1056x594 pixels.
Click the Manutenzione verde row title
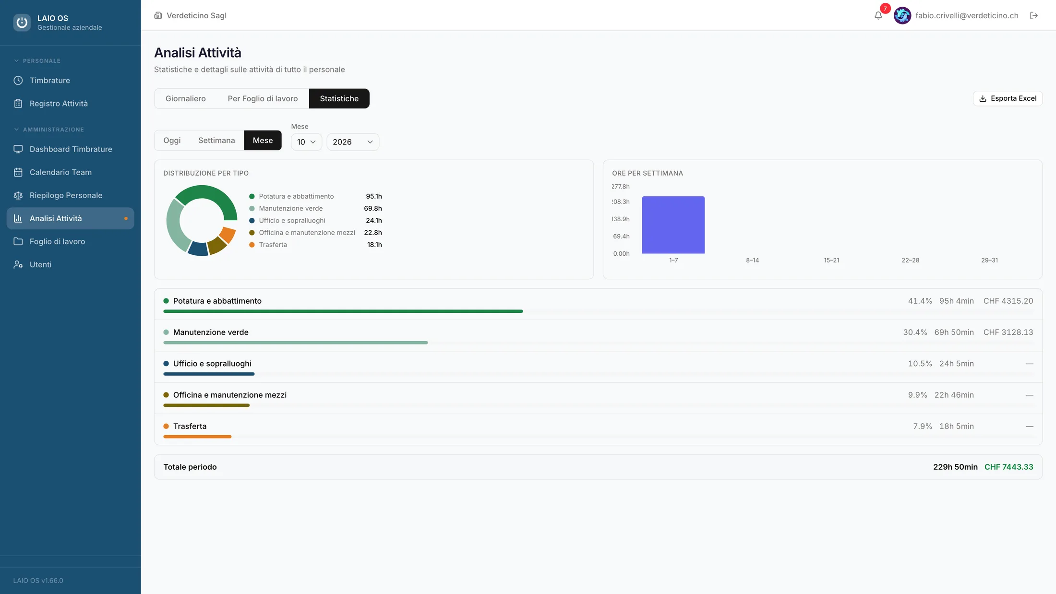tap(211, 332)
